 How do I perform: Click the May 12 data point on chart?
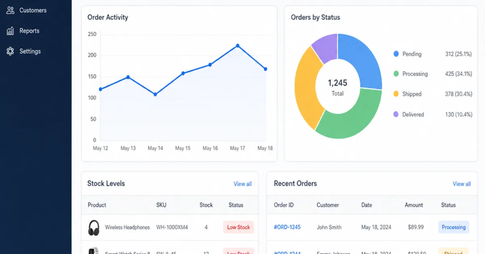[100, 89]
